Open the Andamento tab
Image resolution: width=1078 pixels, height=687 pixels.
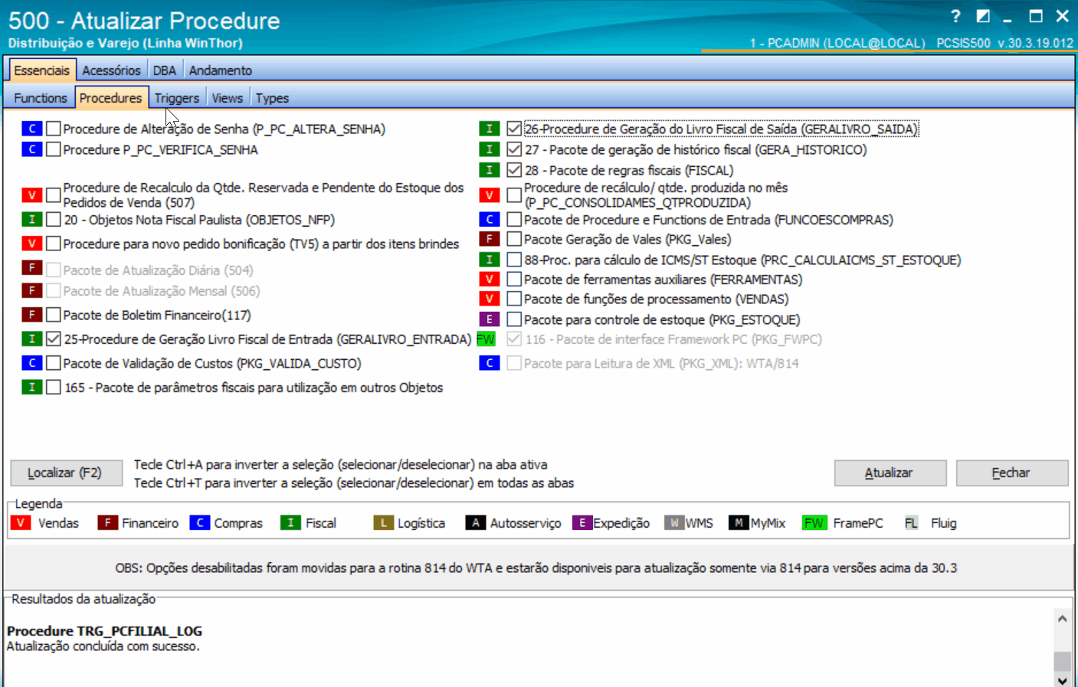click(221, 70)
